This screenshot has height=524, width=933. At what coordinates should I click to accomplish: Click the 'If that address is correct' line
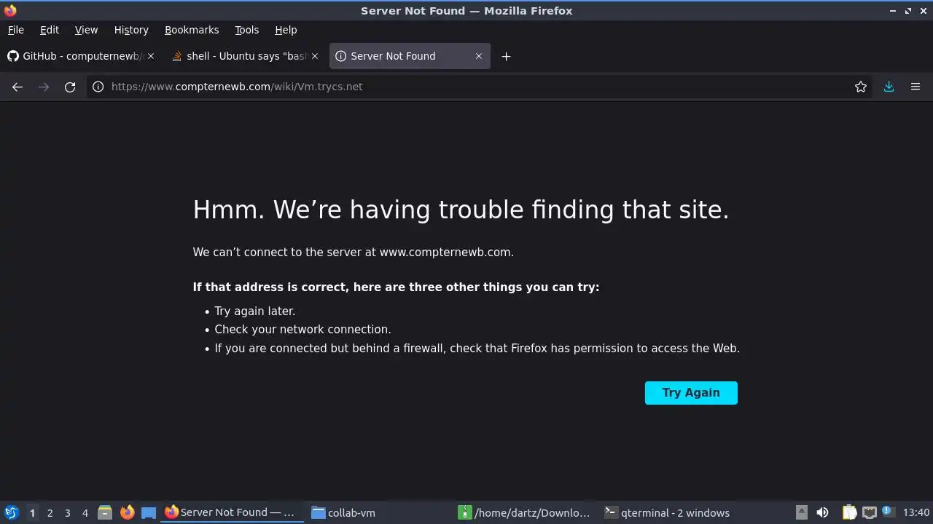396,287
